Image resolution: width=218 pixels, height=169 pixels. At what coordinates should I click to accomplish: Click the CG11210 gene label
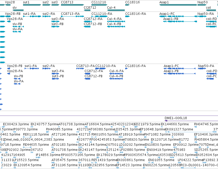(x=99, y=2)
